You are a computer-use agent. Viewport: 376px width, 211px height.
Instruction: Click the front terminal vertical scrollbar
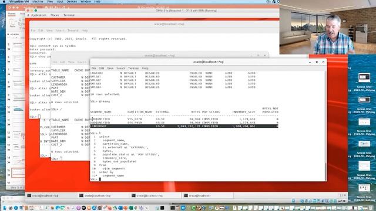(325, 171)
